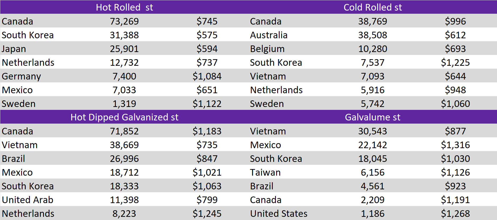Select the $1,084 price cell
Viewport: 497px width, 220px height.
[x=207, y=76]
